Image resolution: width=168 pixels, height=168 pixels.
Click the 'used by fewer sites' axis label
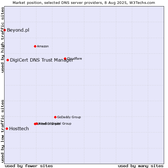(x=29, y=166)
